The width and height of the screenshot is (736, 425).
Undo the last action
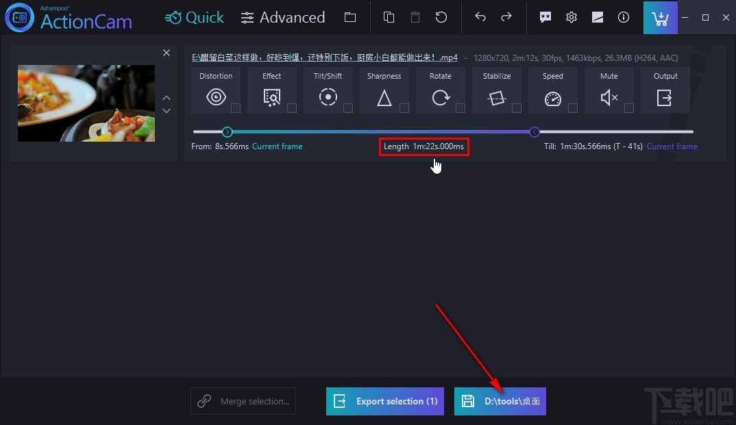coord(480,17)
